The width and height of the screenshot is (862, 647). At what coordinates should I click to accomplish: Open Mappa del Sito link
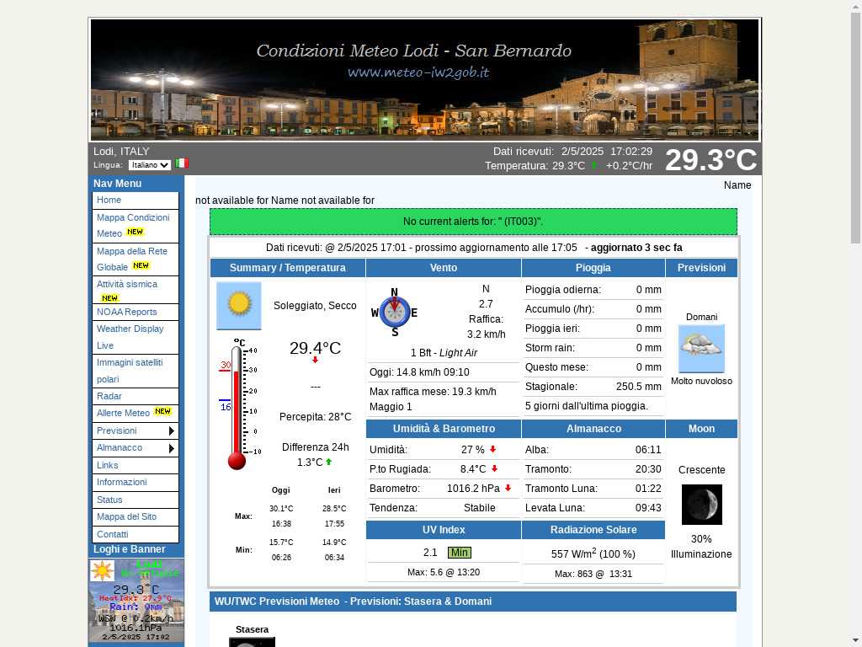[x=136, y=517]
